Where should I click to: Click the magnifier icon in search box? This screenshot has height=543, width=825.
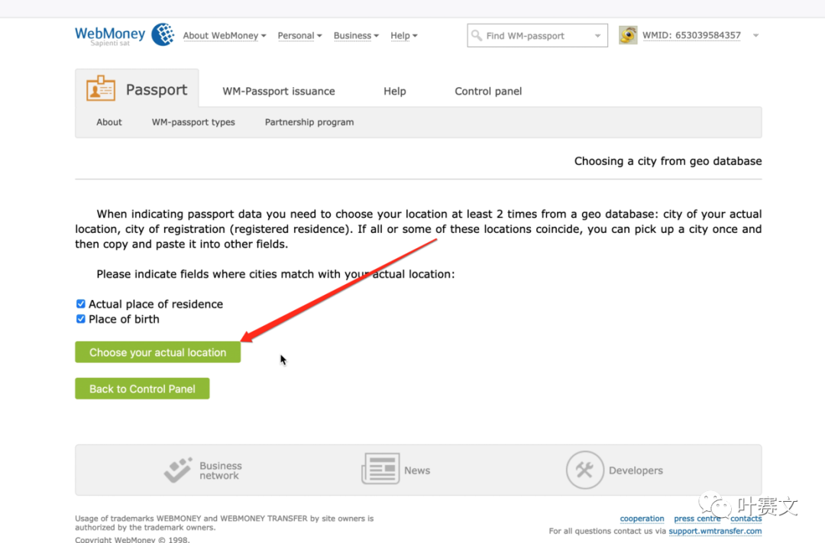pos(477,36)
